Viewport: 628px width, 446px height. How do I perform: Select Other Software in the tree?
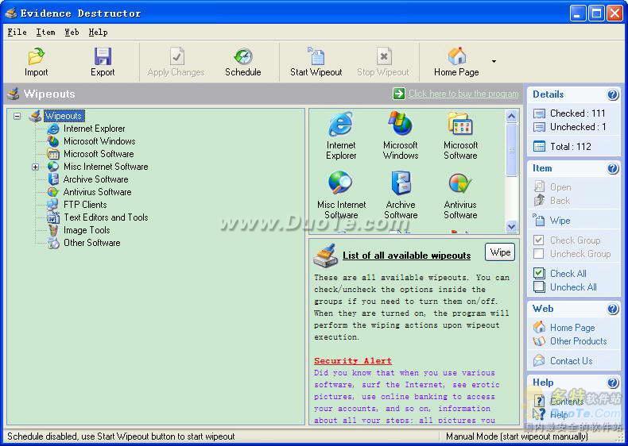coord(91,243)
